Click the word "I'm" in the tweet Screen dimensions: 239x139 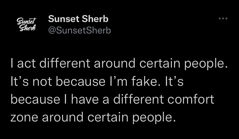(118, 81)
